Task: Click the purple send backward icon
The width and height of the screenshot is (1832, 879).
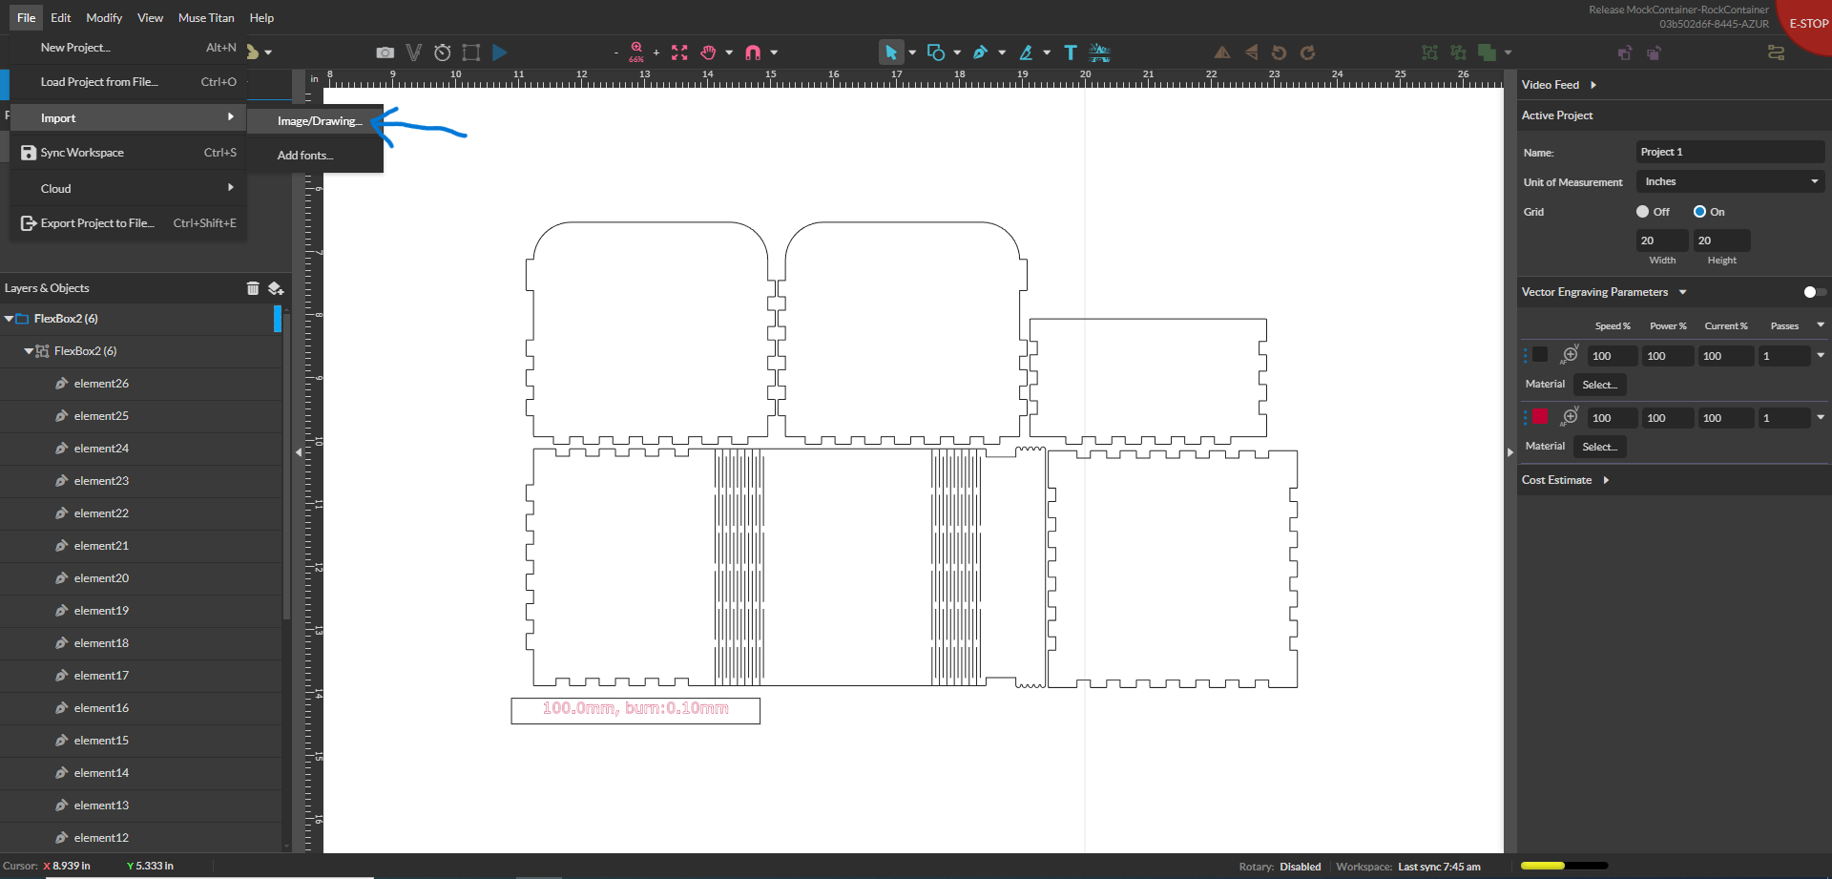Action: [x=1654, y=52]
